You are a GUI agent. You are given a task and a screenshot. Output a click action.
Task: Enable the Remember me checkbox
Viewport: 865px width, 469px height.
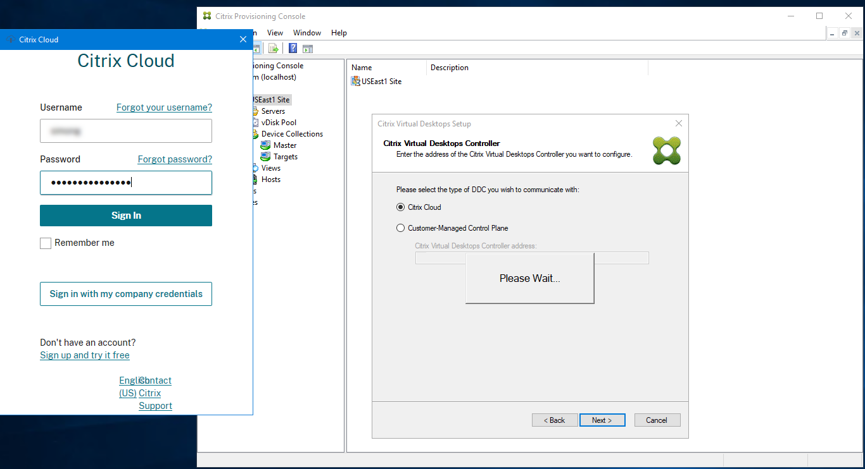(x=45, y=243)
